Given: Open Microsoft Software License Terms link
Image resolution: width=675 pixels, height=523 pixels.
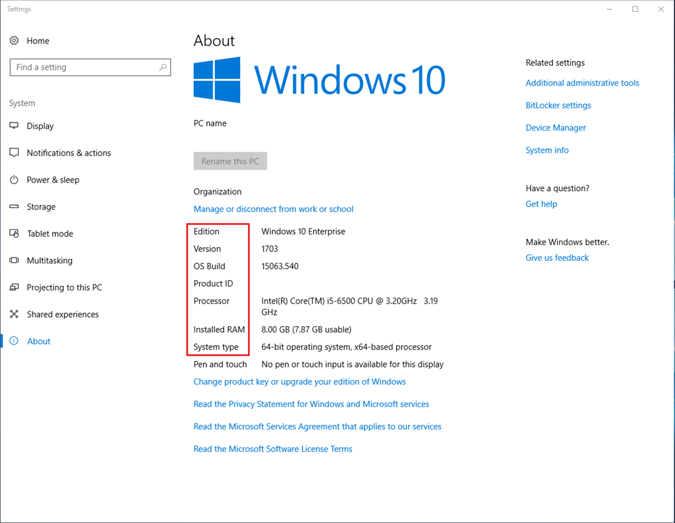Looking at the screenshot, I should coord(273,449).
